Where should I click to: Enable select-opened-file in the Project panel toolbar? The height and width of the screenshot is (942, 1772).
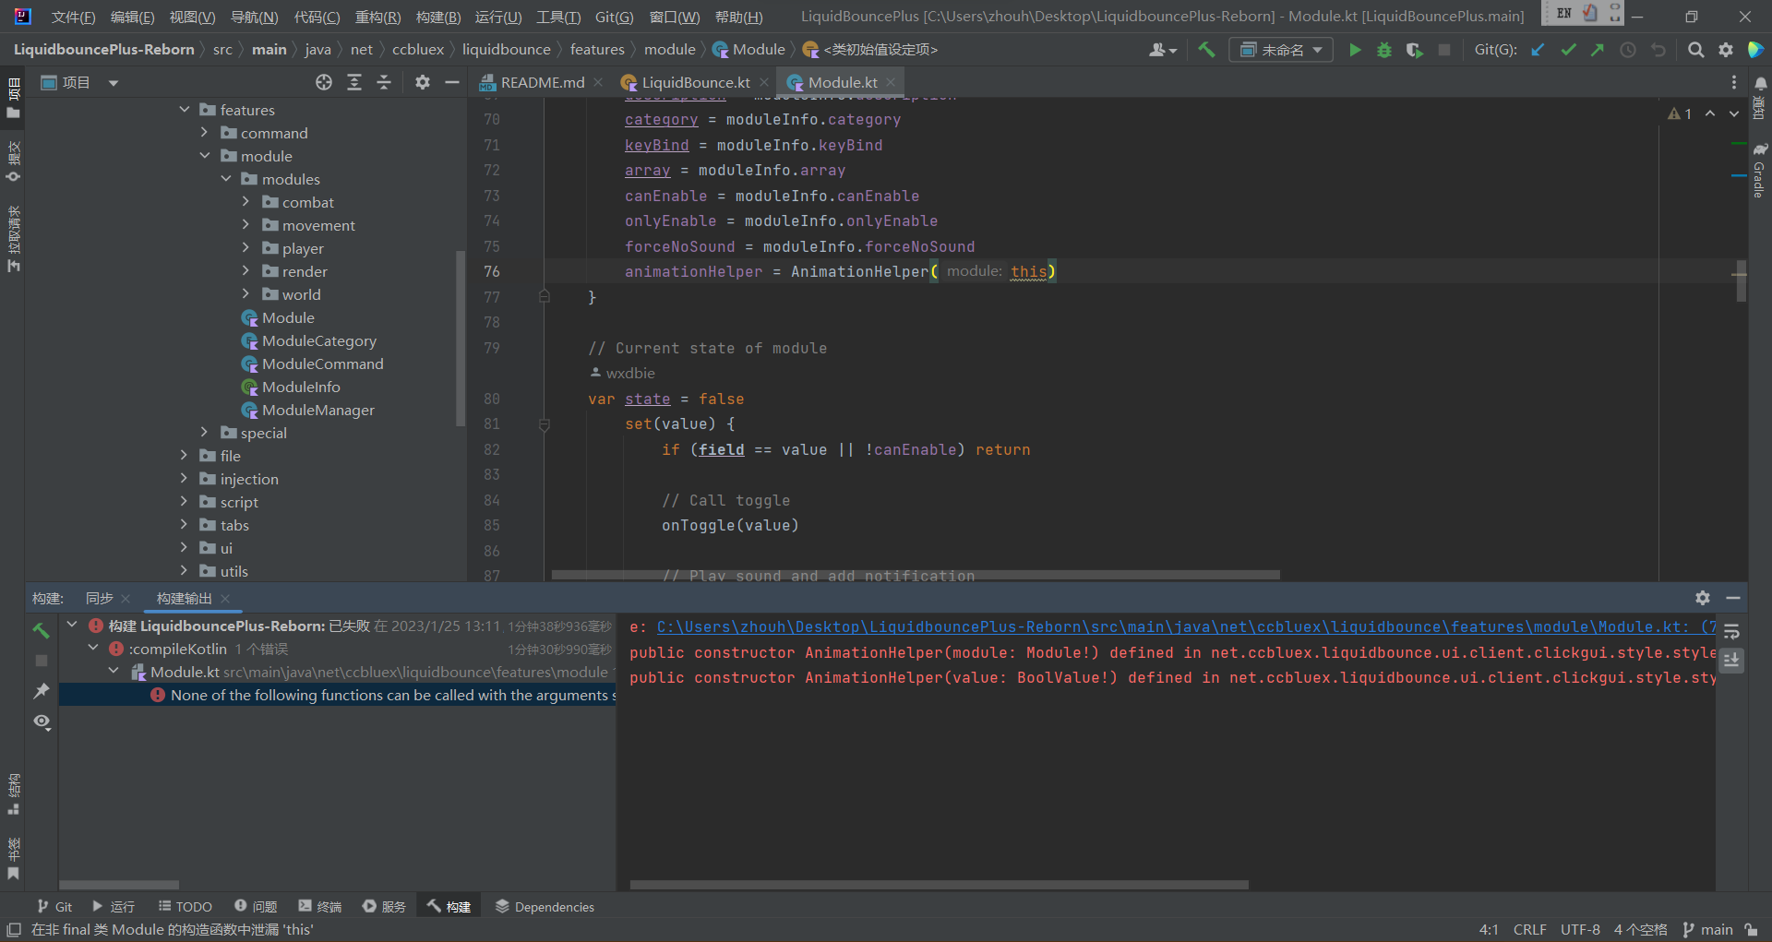[323, 81]
